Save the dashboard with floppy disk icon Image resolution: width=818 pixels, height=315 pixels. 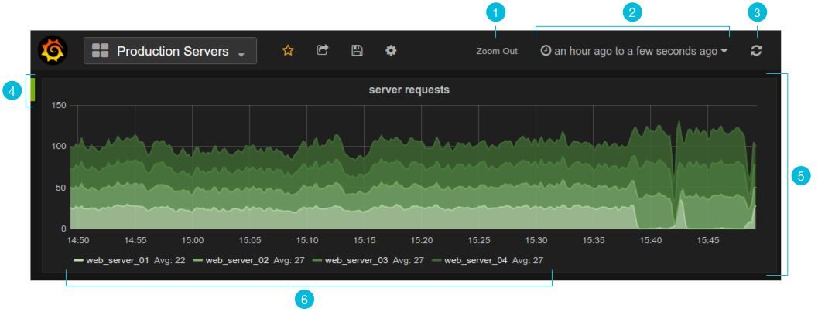[357, 50]
